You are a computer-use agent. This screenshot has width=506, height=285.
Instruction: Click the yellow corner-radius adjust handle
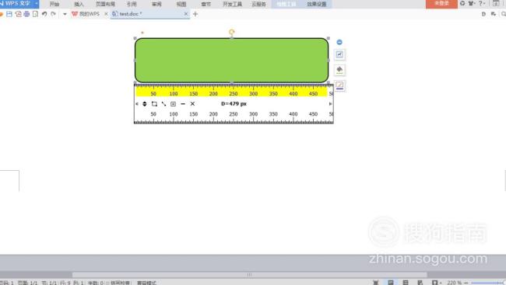(142, 33)
